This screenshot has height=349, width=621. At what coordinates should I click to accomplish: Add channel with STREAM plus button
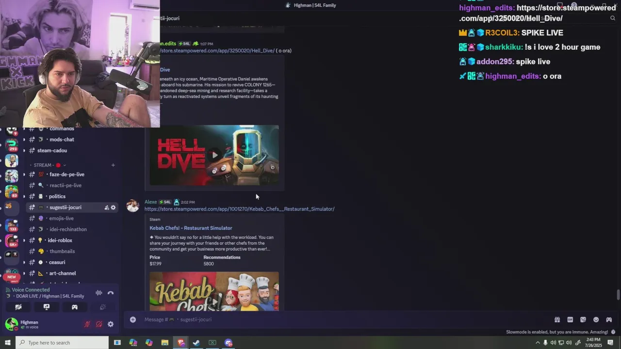point(113,165)
